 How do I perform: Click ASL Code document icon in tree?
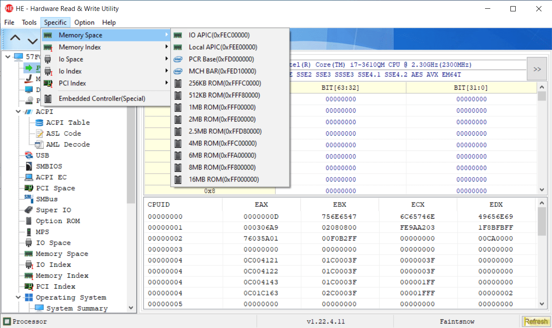tap(39, 133)
